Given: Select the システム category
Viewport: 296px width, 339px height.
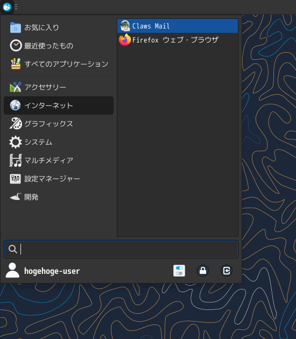Looking at the screenshot, I should 59,142.
